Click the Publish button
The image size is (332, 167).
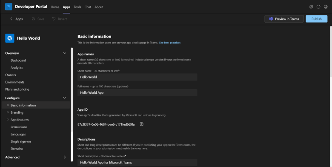pyautogui.click(x=317, y=19)
